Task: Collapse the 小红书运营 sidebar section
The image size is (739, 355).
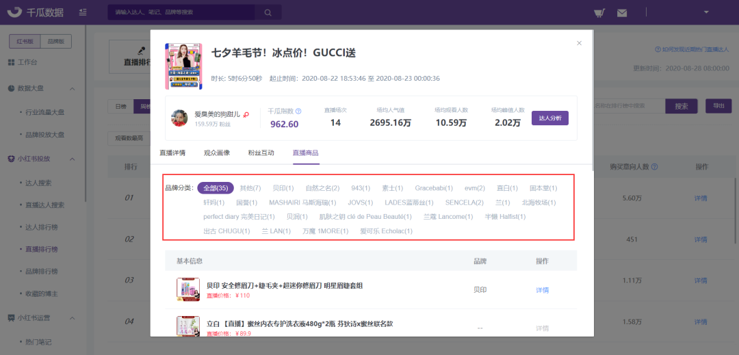Action: (72, 317)
